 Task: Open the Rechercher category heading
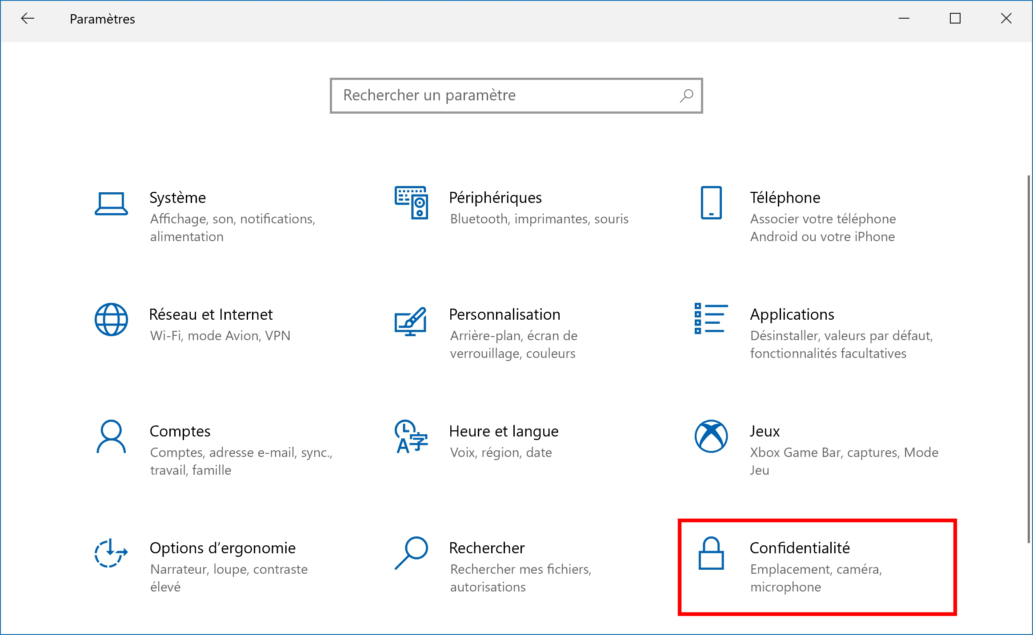tap(487, 548)
